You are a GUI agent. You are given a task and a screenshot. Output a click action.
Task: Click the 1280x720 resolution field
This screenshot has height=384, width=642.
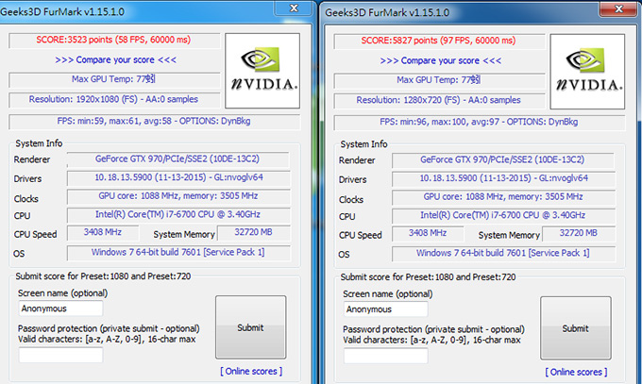pyautogui.click(x=439, y=101)
